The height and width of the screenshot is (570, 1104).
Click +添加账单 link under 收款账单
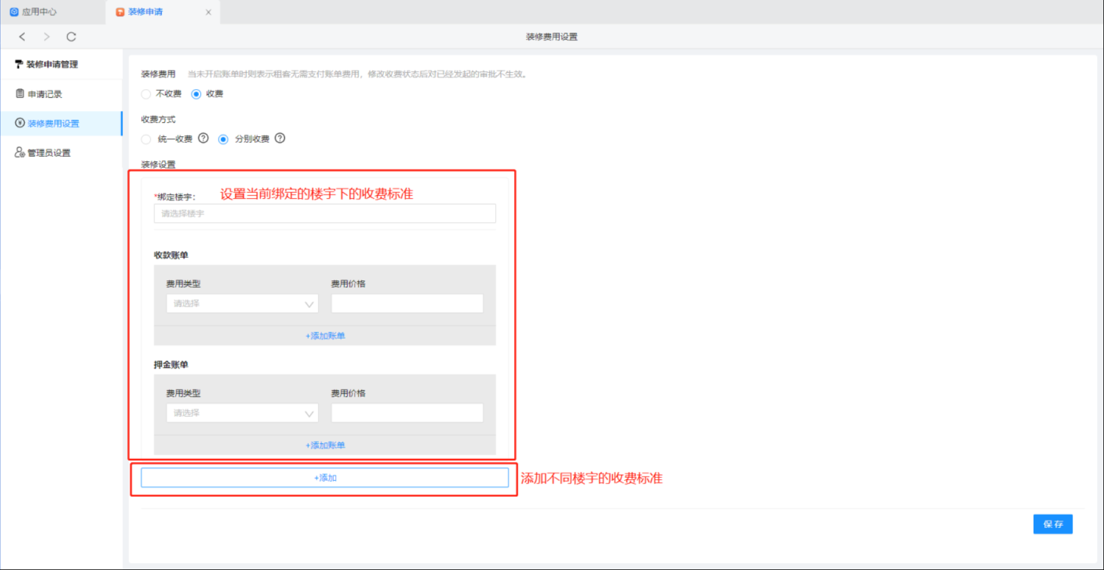[x=325, y=336]
